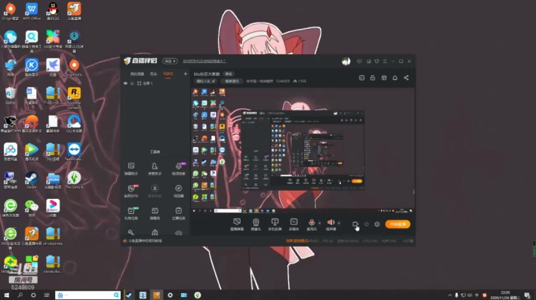Open the Steam desktop shortcut
536x300 pixels.
31,180
